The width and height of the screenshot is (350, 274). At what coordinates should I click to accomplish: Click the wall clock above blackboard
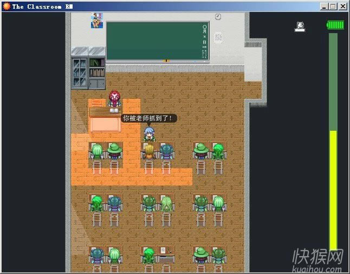pyautogui.click(x=218, y=17)
